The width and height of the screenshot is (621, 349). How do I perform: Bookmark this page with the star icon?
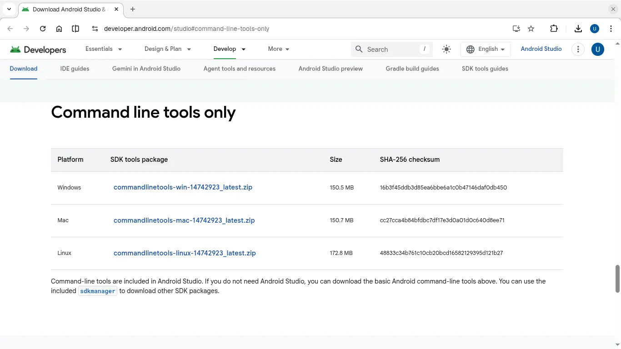click(531, 29)
